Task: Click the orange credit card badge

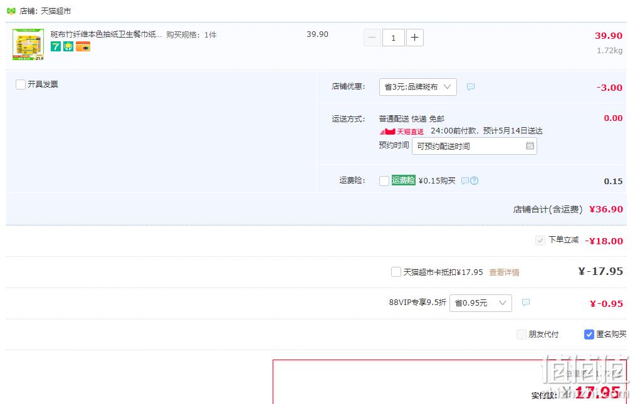Action: point(83,46)
